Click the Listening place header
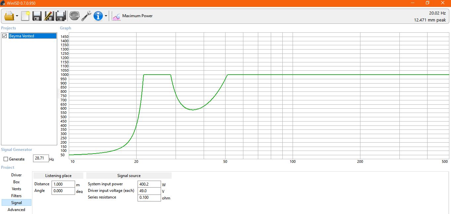Viewport: 451px width, 214px height. coord(58,176)
